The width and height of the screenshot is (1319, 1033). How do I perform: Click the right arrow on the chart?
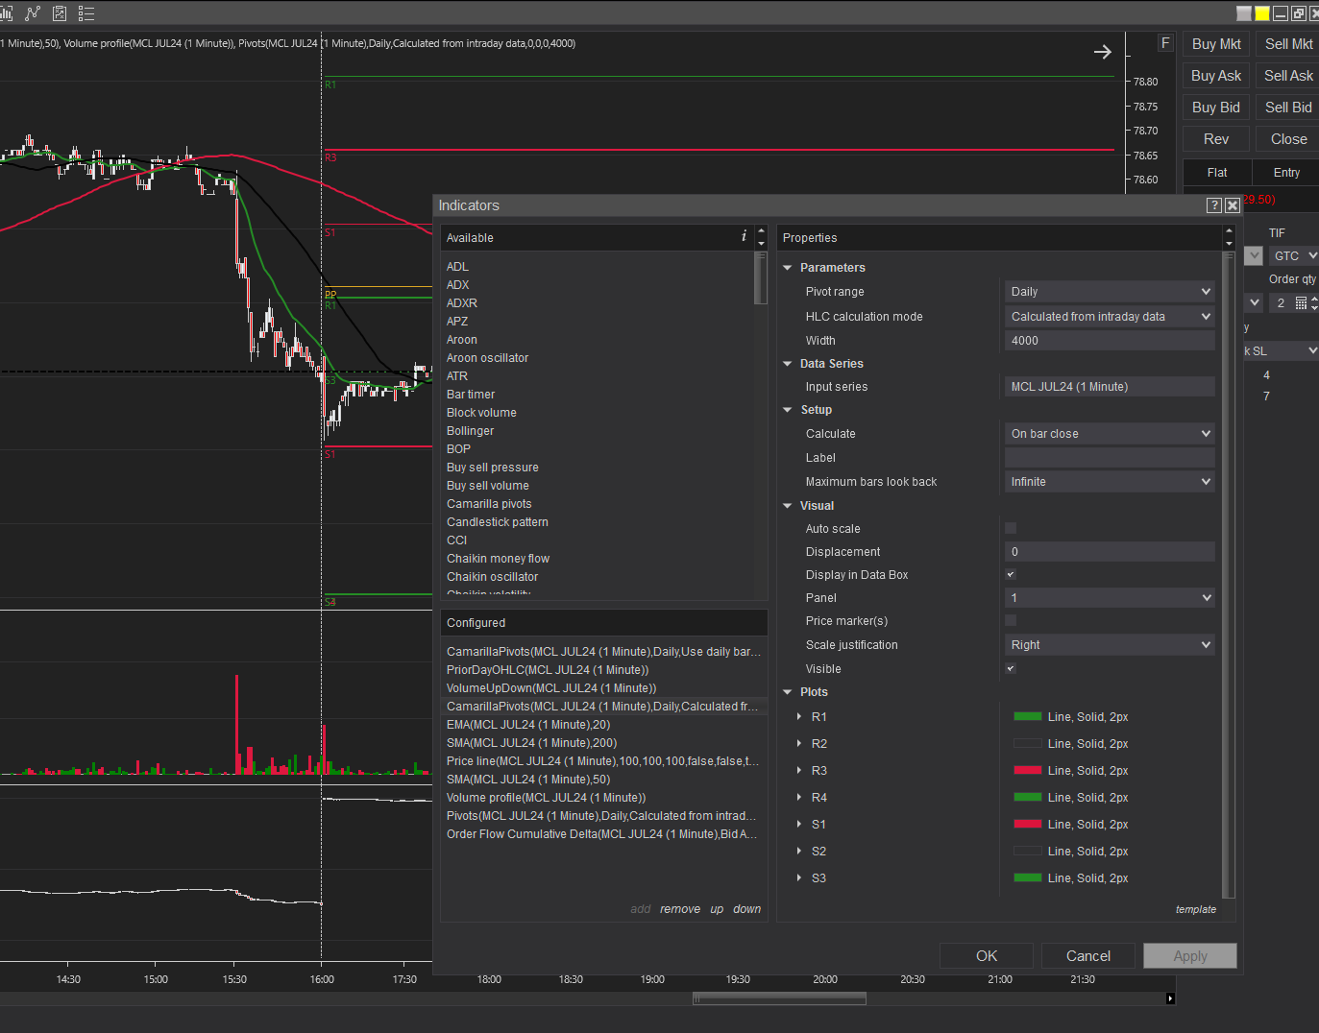1103,52
